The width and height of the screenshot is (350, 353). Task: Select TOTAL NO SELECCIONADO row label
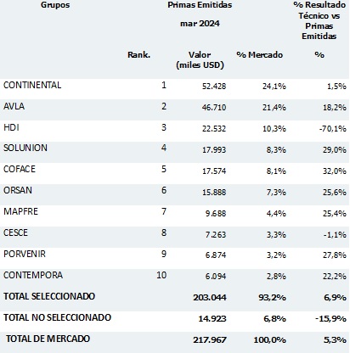(x=57, y=317)
